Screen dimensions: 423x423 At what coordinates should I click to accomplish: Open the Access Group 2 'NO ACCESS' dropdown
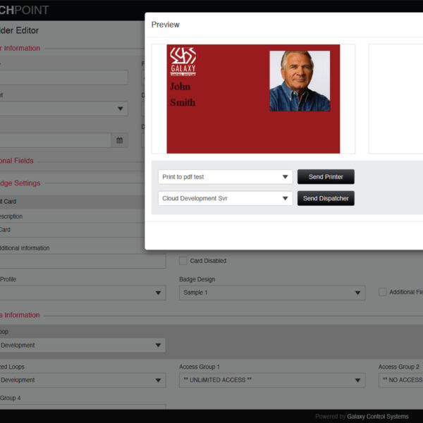coord(400,380)
